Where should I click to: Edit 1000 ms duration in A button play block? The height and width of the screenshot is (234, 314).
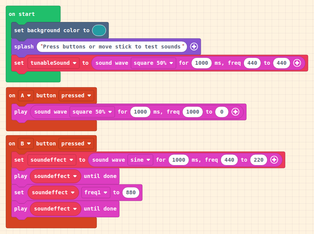point(140,112)
